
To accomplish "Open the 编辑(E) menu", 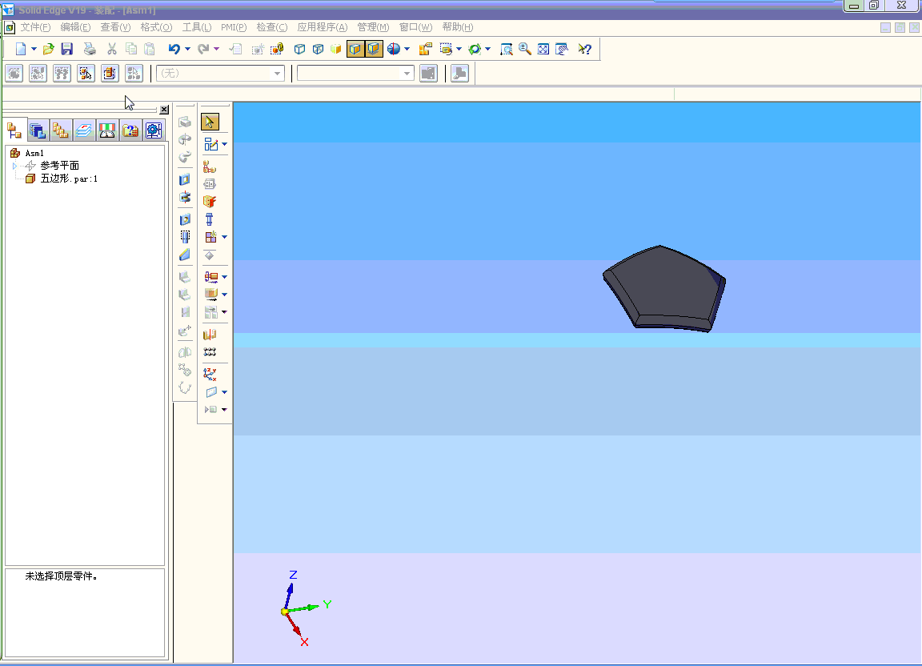I will (x=75, y=27).
